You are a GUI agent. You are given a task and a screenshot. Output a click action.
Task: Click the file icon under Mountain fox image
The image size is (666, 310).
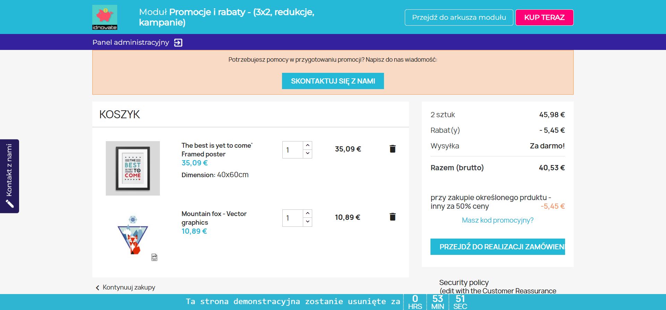coord(154,257)
